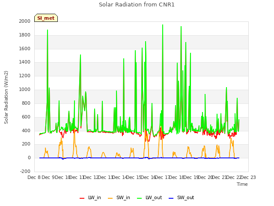The image size is (274, 206).
Task: Click the LW_out peak near 1500 on Dec 11
Action: tap(80, 55)
